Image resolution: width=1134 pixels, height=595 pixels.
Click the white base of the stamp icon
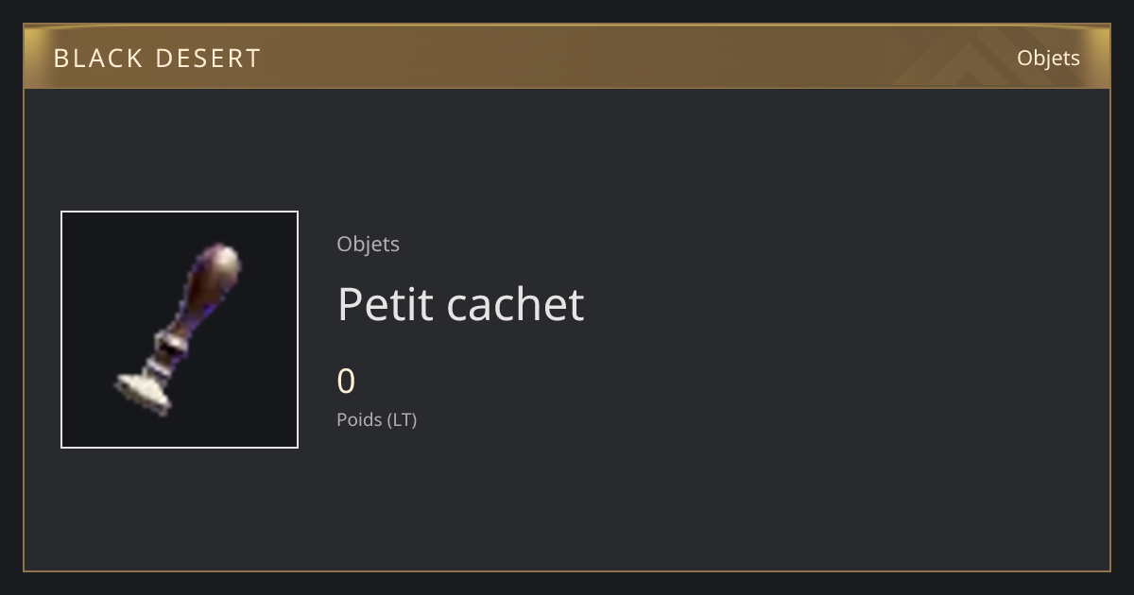(143, 391)
